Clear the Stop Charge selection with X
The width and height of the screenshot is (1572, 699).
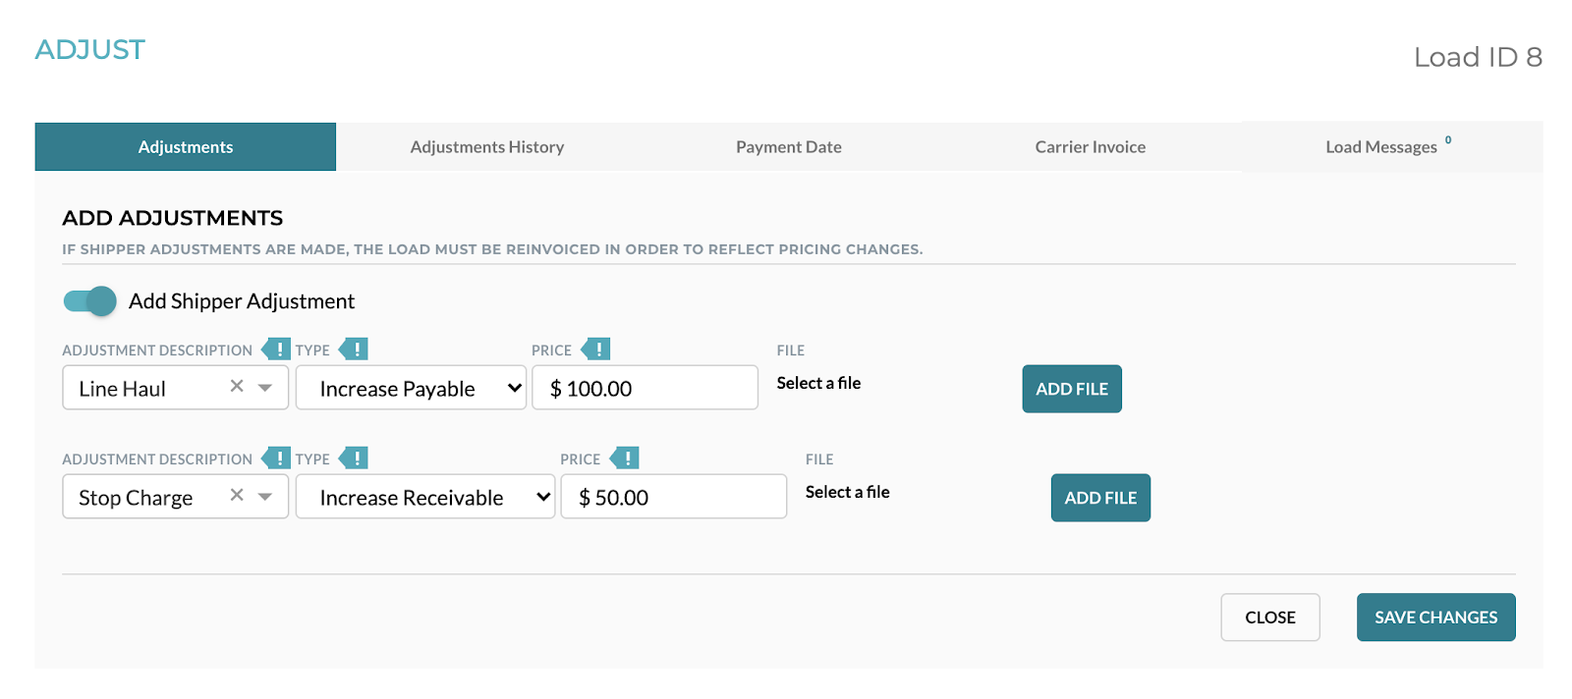(237, 496)
